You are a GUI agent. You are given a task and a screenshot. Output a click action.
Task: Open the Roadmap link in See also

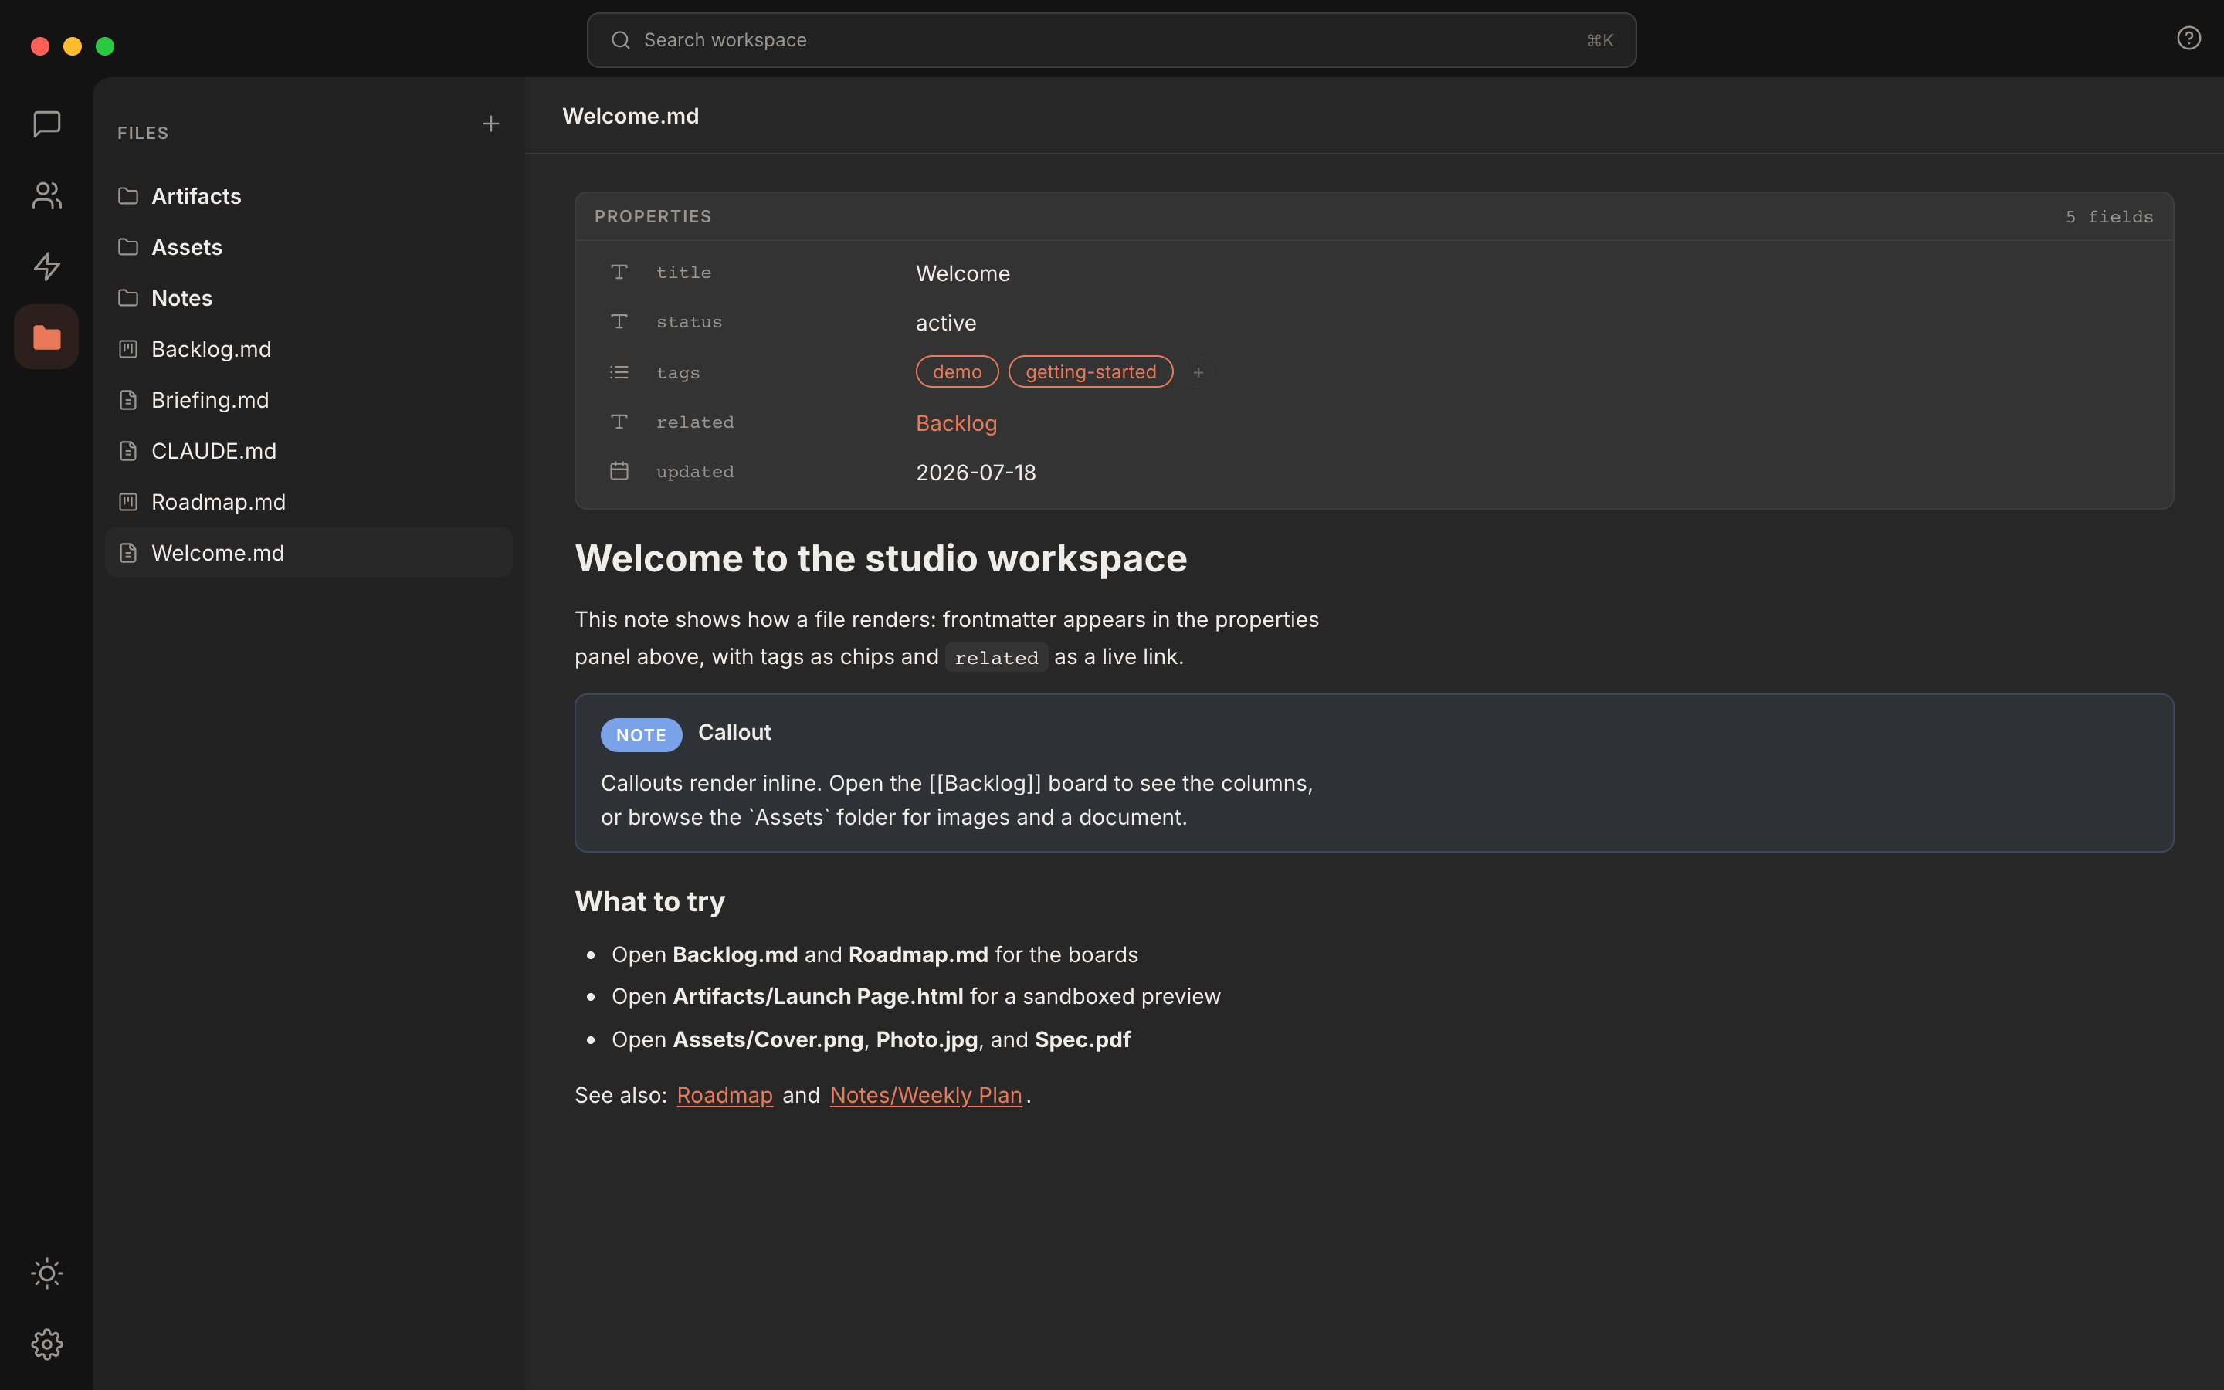pyautogui.click(x=724, y=1095)
